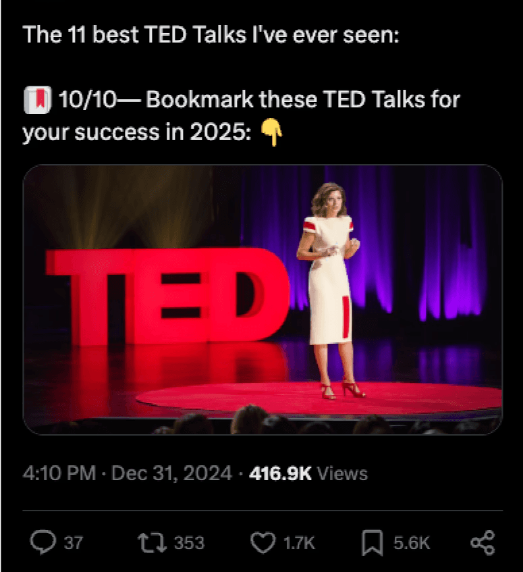Viewport: 523px width, 572px height.
Task: Click the pointing down hand emoji
Action: pyautogui.click(x=272, y=133)
